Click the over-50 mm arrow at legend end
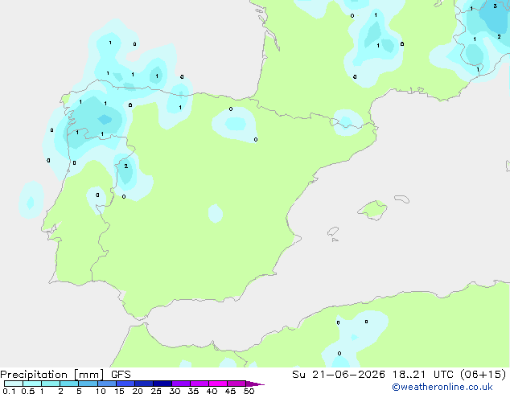The width and height of the screenshot is (510, 394). 255,384
